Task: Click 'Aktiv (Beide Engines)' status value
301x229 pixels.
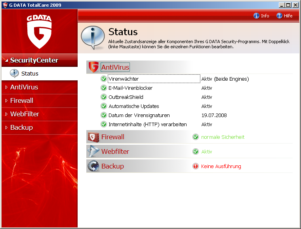Action: 225,79
